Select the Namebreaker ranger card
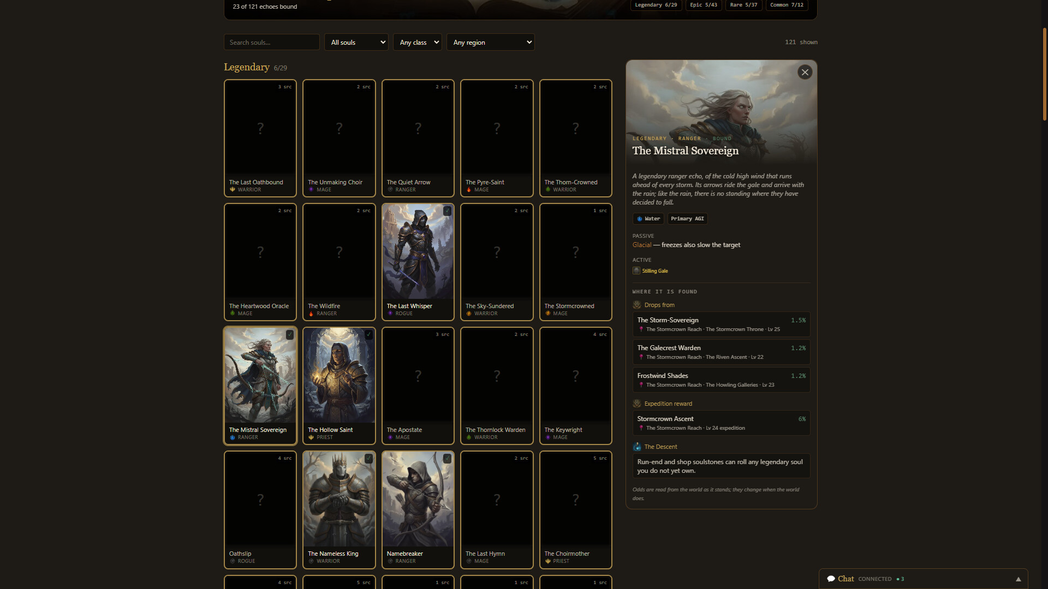This screenshot has height=589, width=1048. 418,509
